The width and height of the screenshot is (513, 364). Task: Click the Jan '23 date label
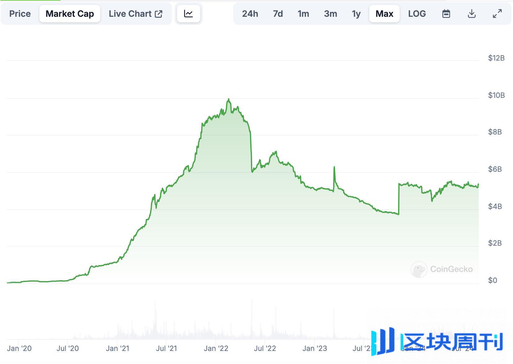tap(315, 348)
